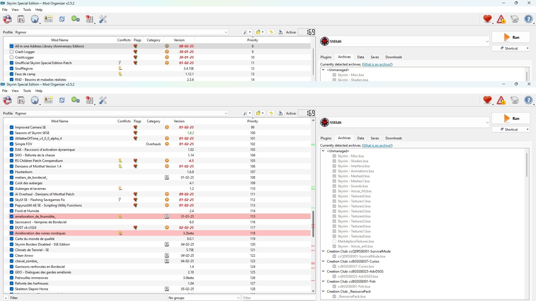Click Profiles icon in upper window toolbar

point(48,19)
